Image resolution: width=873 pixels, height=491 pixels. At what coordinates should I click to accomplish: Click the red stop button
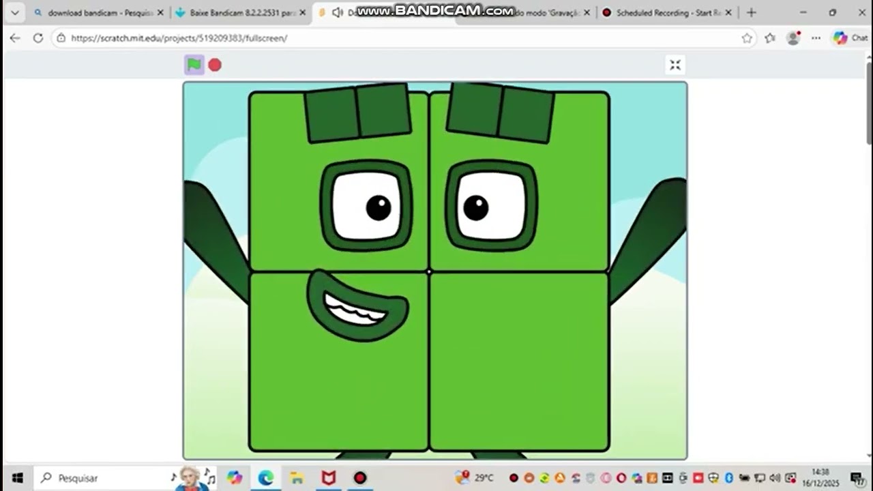click(215, 65)
